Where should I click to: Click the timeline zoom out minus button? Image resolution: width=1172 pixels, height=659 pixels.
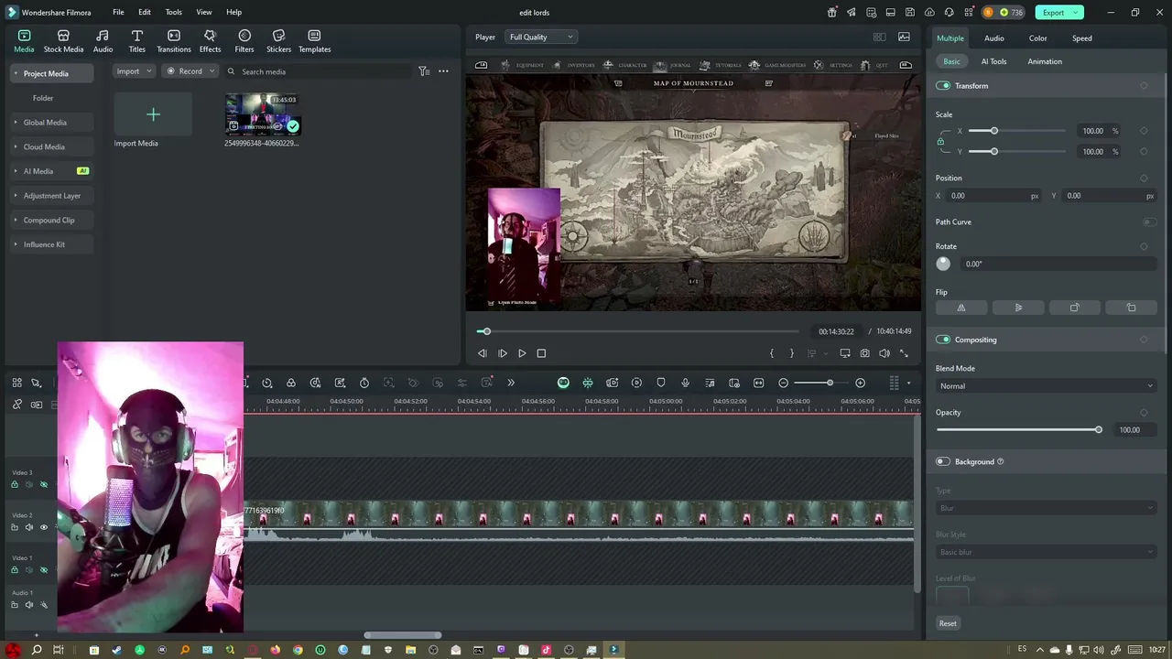click(783, 383)
